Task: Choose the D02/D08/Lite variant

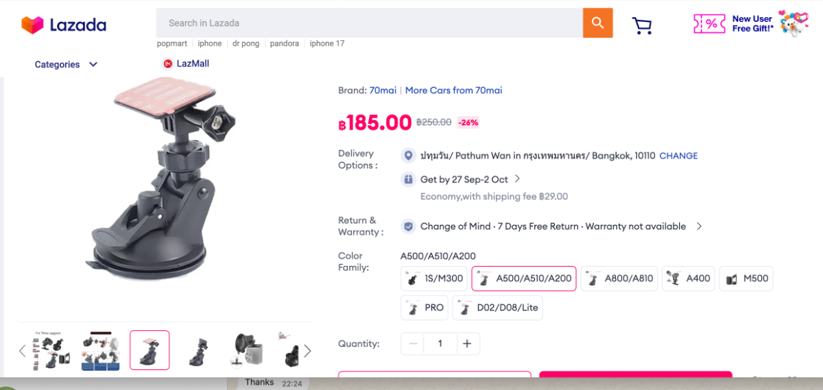Action: point(498,308)
